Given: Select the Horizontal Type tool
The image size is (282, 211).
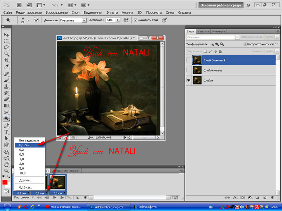Looking at the screenshot, I should click(x=6, y=132).
